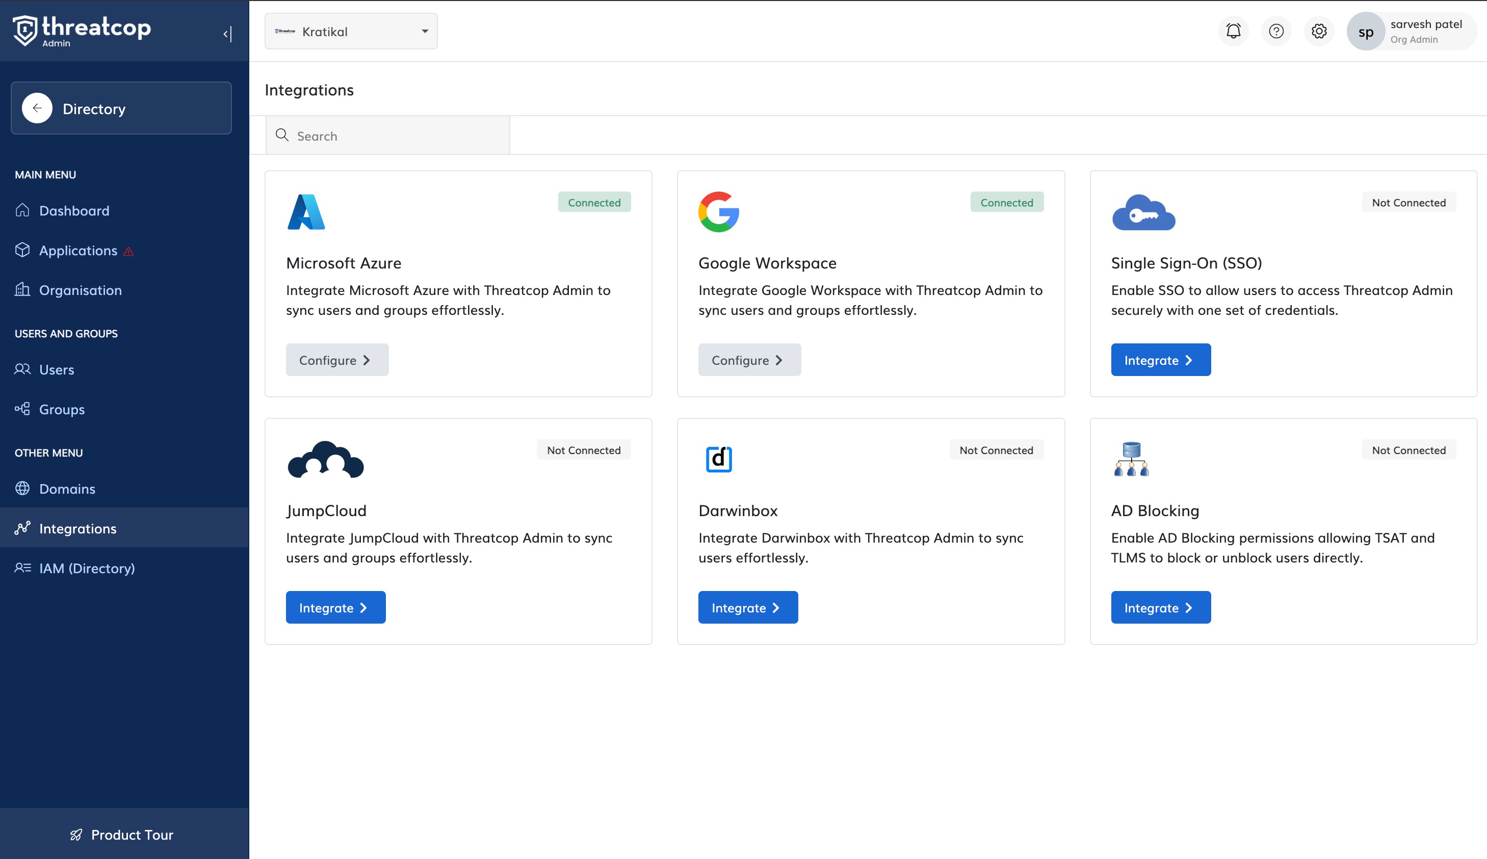Go to Groups in the sidebar
The image size is (1487, 859).
coord(124,409)
